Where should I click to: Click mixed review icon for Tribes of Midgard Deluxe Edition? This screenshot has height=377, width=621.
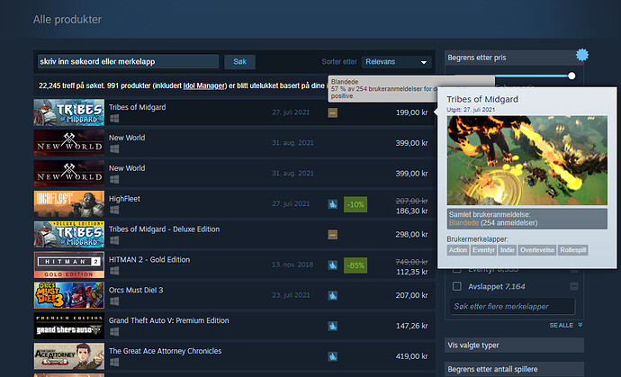(x=333, y=235)
